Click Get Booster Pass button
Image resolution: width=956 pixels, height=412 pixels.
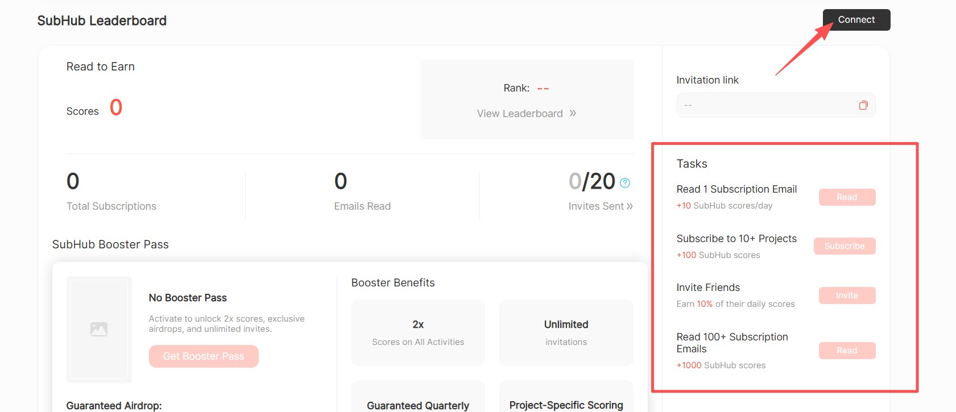point(204,356)
